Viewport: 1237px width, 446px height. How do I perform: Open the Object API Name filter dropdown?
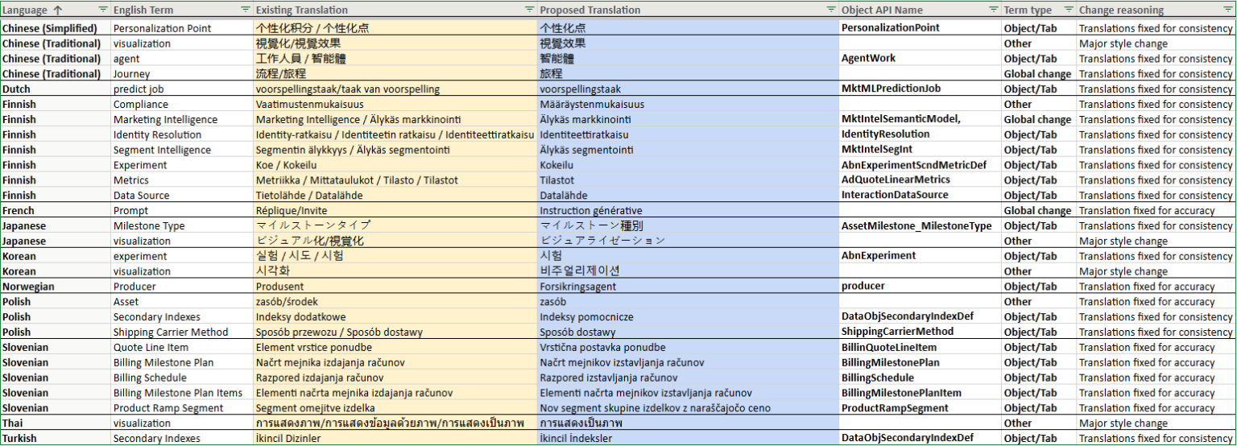pos(992,10)
